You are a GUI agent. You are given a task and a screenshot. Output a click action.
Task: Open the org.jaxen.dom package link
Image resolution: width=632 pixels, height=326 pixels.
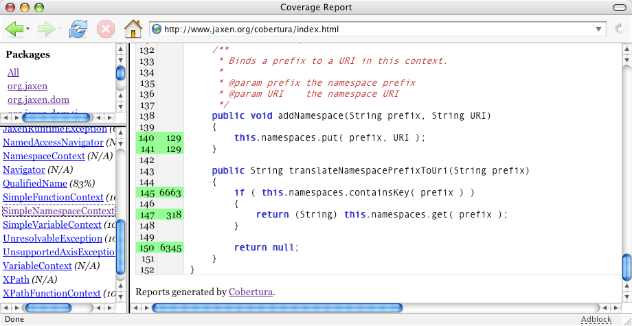point(38,100)
